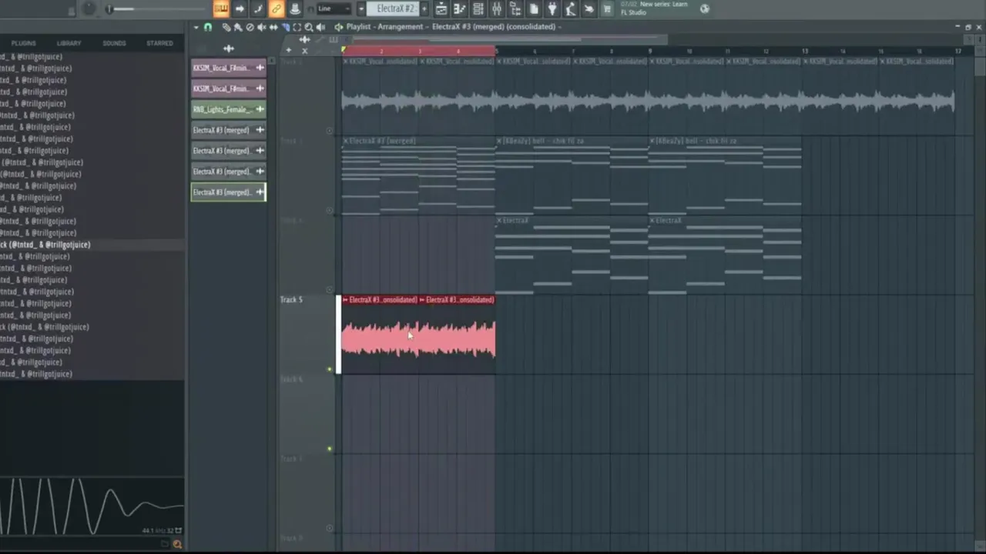Open the content library cart icon
Screen dimensions: 986x554
607,8
